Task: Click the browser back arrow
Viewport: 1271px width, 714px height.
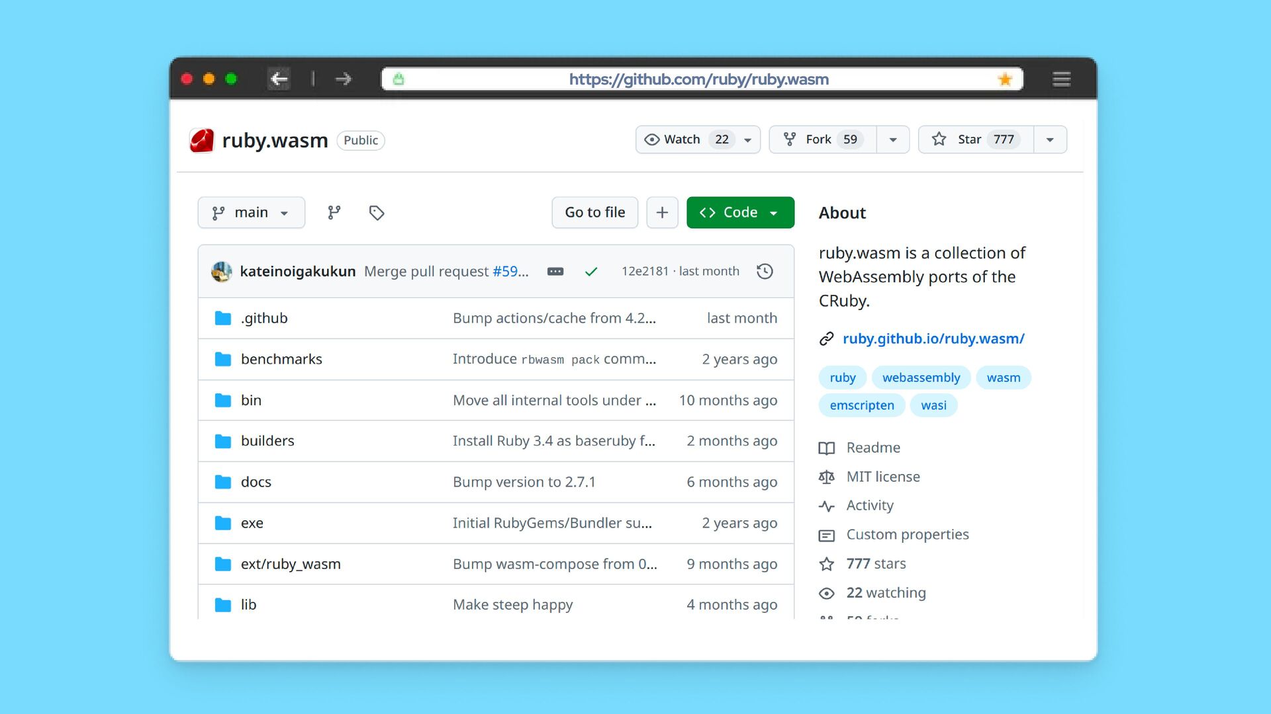Action: [279, 79]
